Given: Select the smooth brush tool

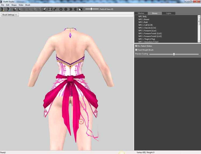Looking at the screenshot, I should 39,9.
